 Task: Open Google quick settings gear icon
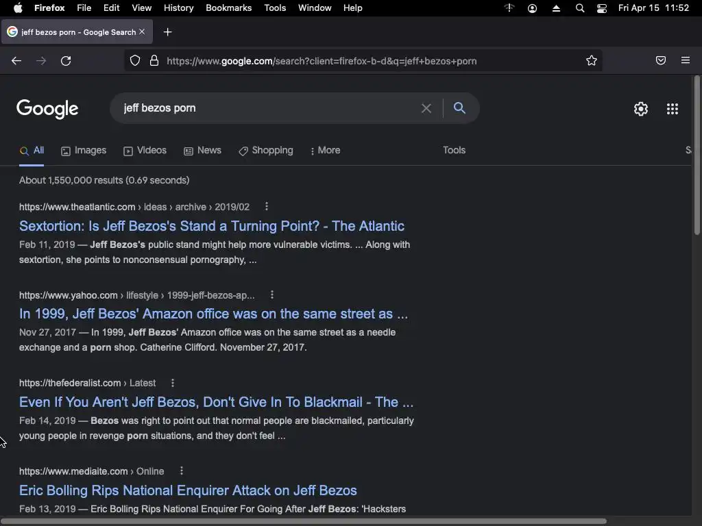click(641, 109)
